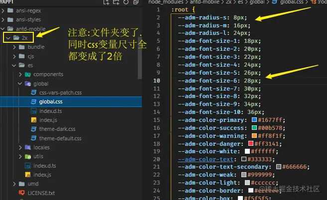Click the bundle folder icon
Image resolution: width=327 pixels, height=200 pixels.
(x=22, y=47)
